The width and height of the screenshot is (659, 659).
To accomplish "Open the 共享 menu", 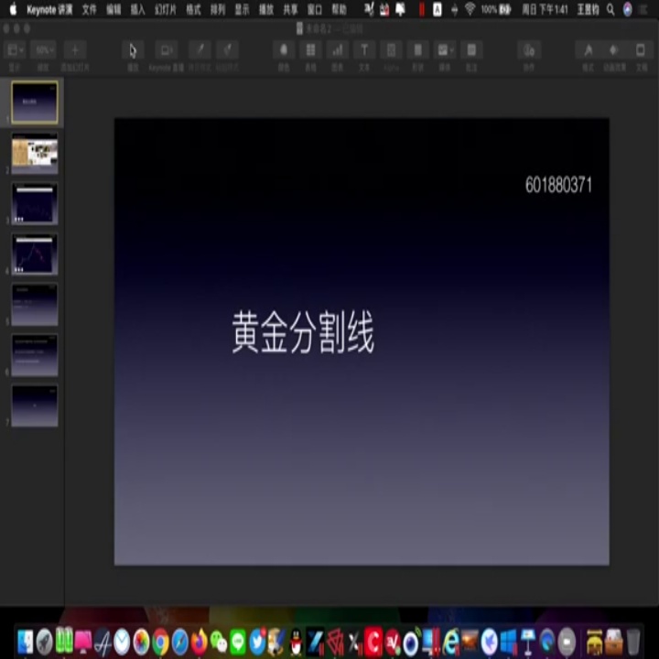I will 290,9.
